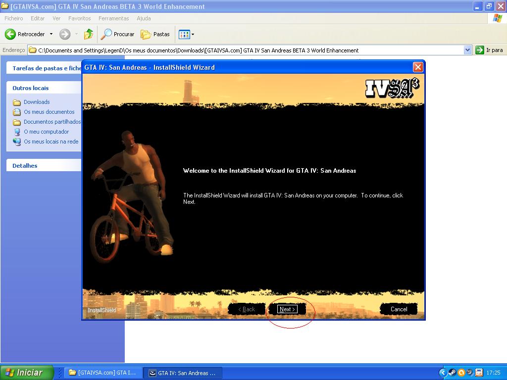Viewport: 507px width, 380px height.
Task: Close the GTA IV: San Andreas wizard
Action: (418, 67)
